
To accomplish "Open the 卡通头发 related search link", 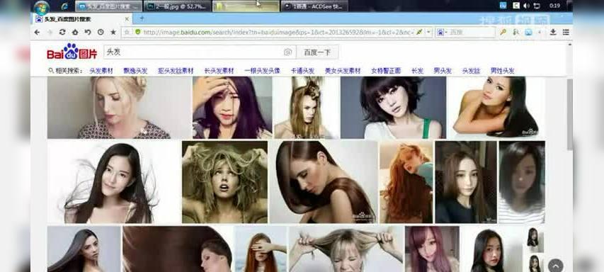I will coord(302,71).
